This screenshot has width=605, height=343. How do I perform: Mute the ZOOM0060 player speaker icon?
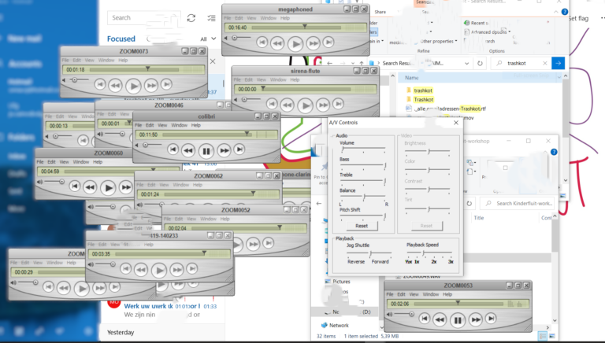click(x=39, y=182)
